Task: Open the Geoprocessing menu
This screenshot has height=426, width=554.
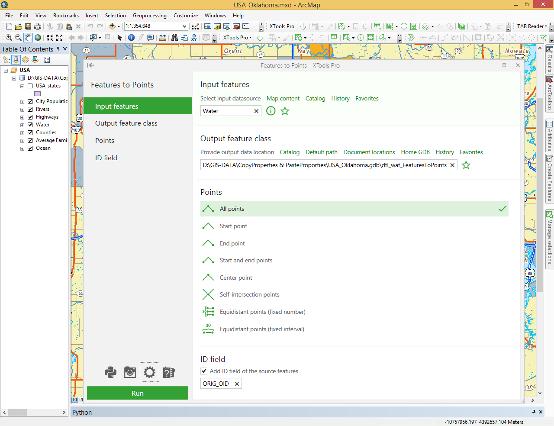Action: tap(149, 16)
